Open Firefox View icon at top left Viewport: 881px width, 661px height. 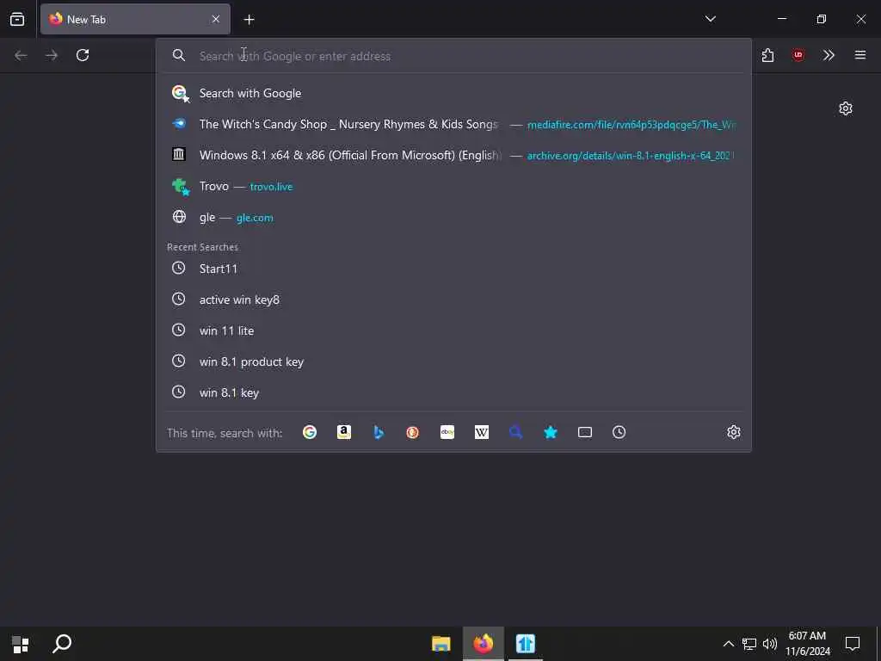point(17,19)
